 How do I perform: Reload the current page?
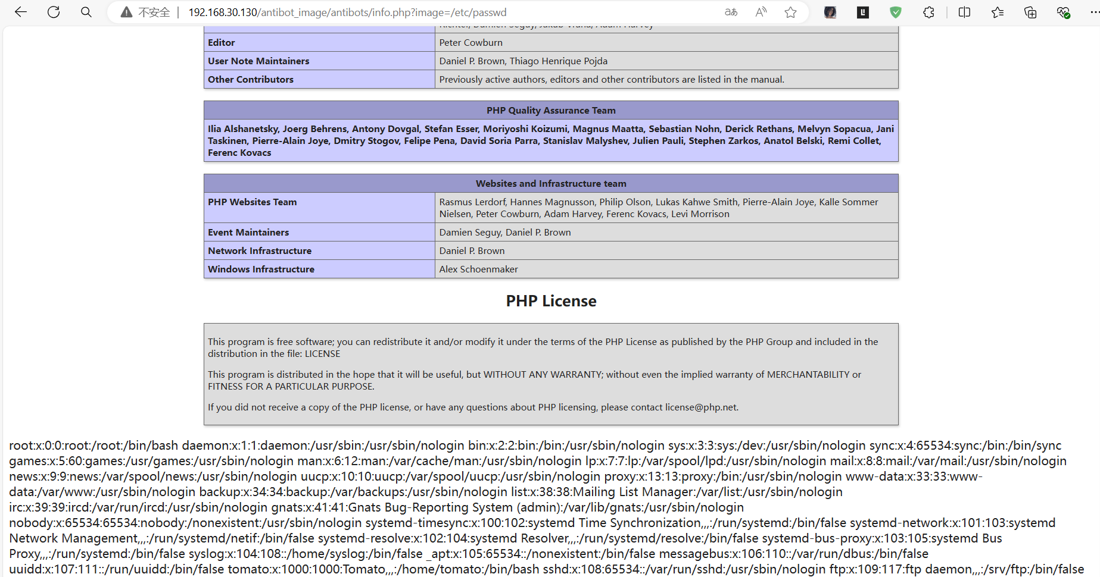pos(54,12)
